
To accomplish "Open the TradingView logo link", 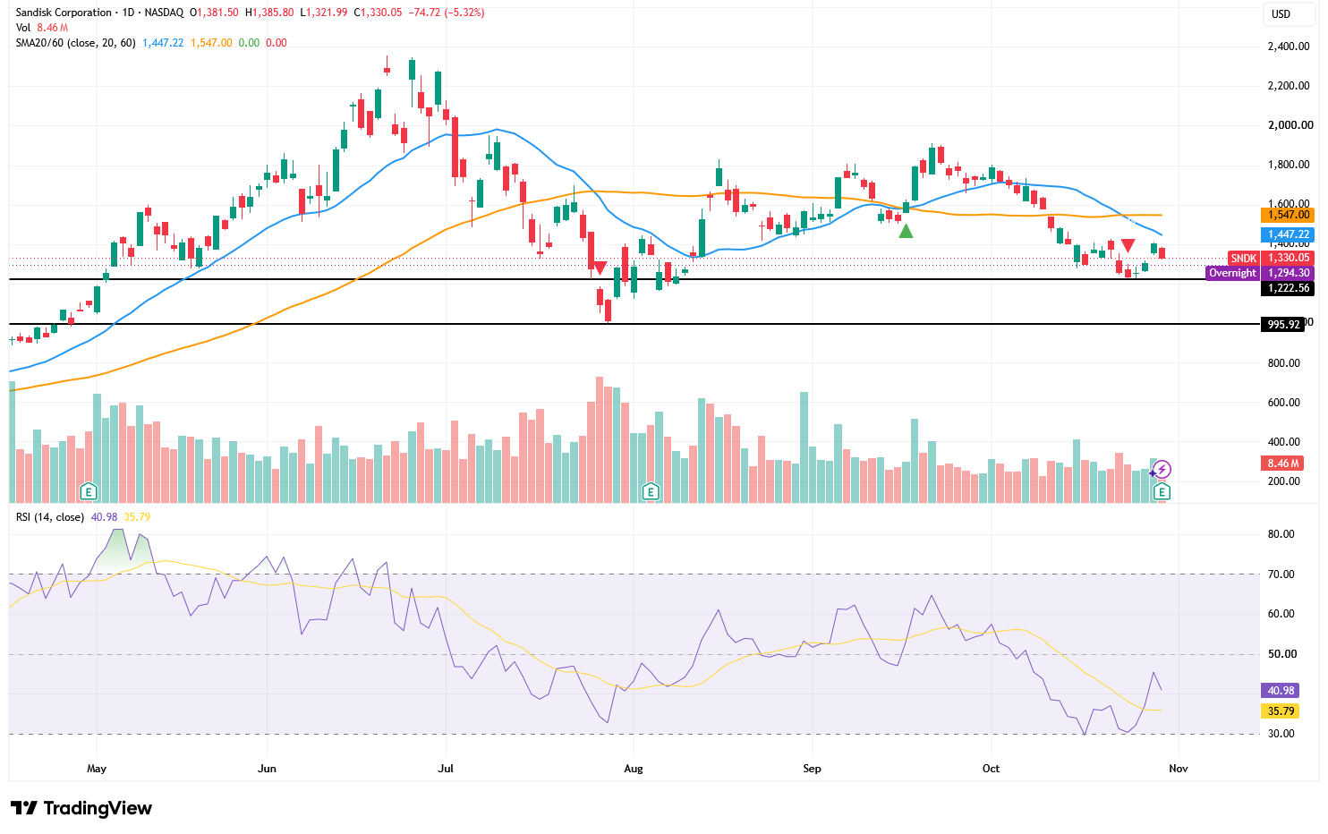I will click(x=81, y=808).
